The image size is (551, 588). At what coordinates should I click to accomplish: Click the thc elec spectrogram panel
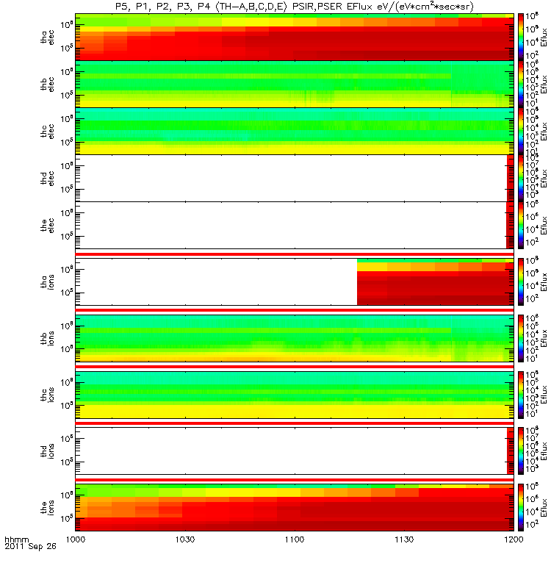[x=295, y=132]
